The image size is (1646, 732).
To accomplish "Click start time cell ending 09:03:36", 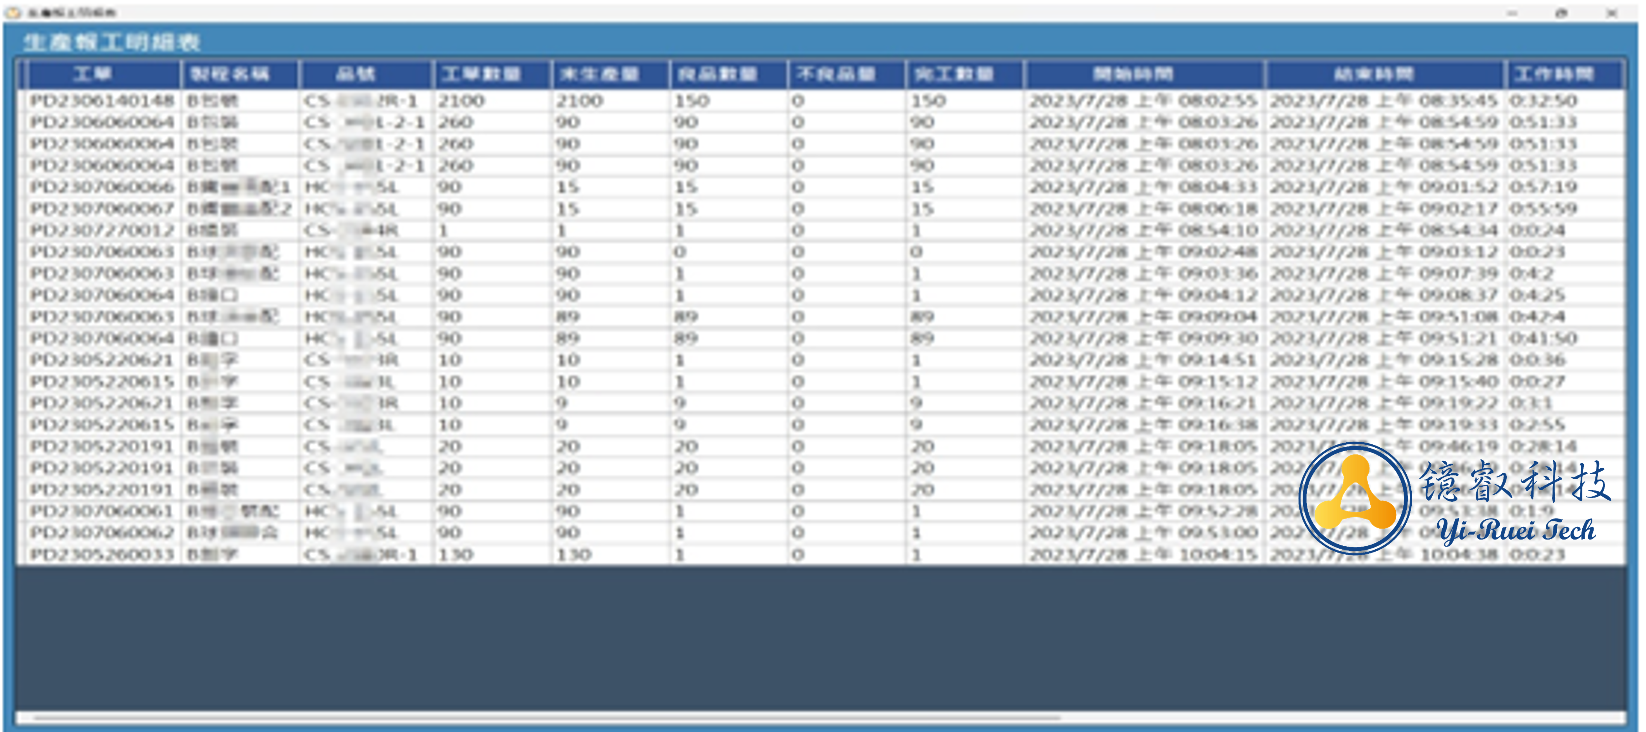I will [1144, 274].
